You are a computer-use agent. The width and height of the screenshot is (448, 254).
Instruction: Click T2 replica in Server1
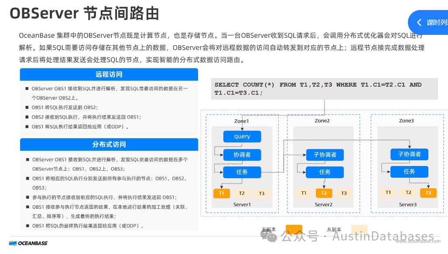pos(242,193)
